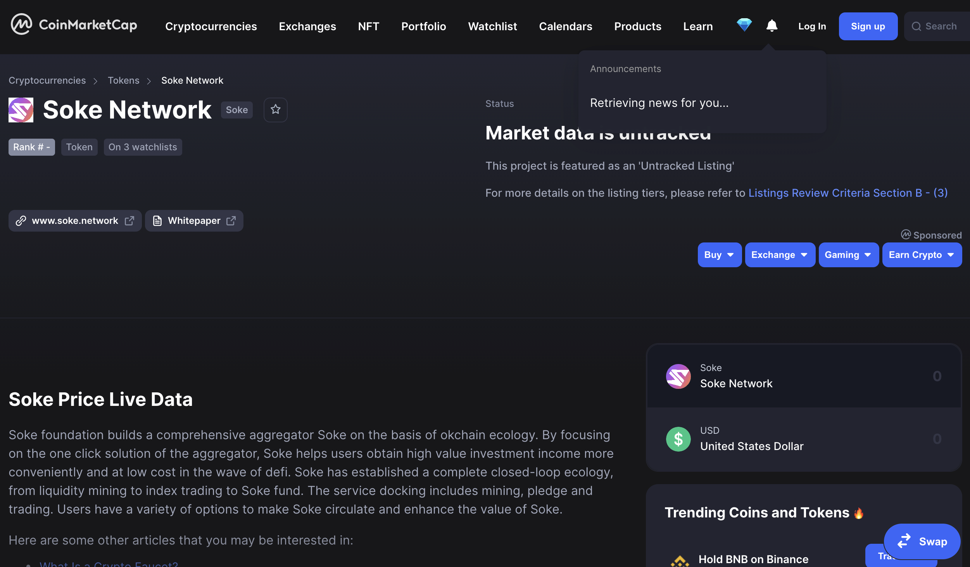
Task: Open the Products nav menu
Action: click(x=638, y=26)
